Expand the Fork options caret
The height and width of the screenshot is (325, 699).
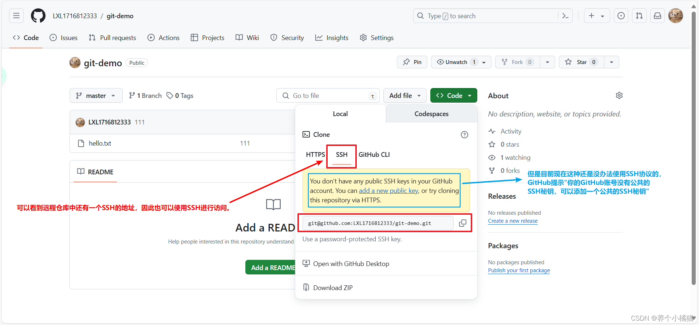click(548, 62)
